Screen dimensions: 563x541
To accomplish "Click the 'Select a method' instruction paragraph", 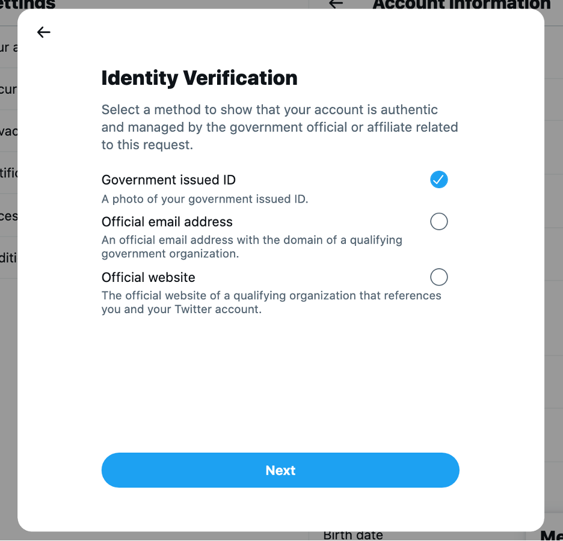I will [x=280, y=127].
